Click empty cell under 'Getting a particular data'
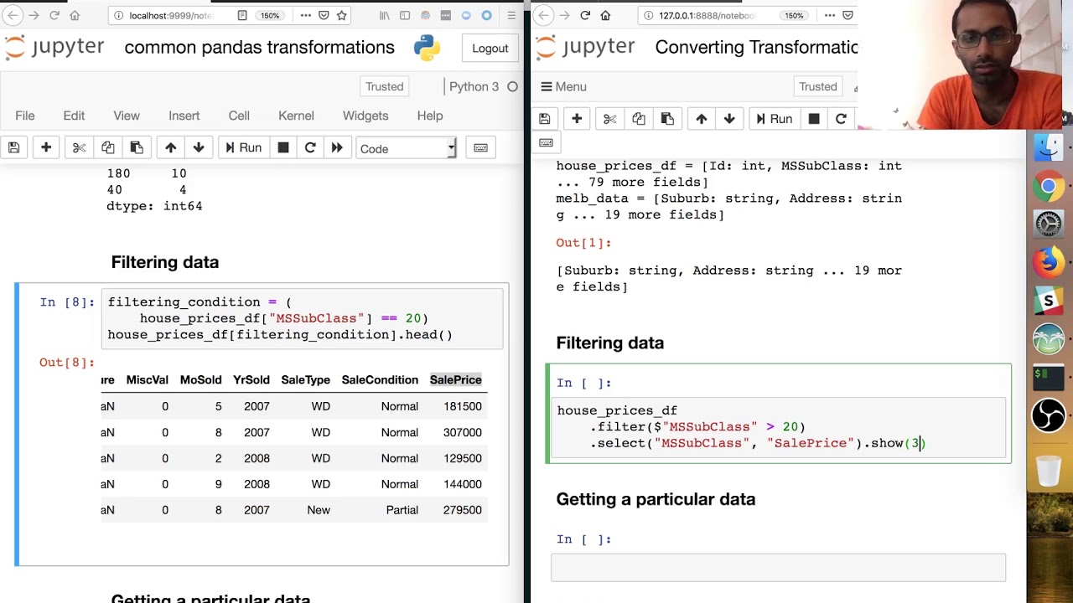The width and height of the screenshot is (1073, 603). pyautogui.click(x=778, y=567)
